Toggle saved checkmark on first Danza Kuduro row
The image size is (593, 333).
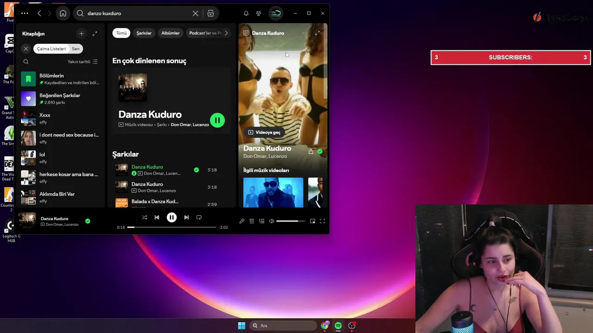(196, 170)
